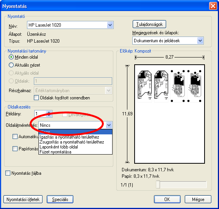Click the Példány copies number field
The width and height of the screenshot is (219, 209).
pos(40,114)
